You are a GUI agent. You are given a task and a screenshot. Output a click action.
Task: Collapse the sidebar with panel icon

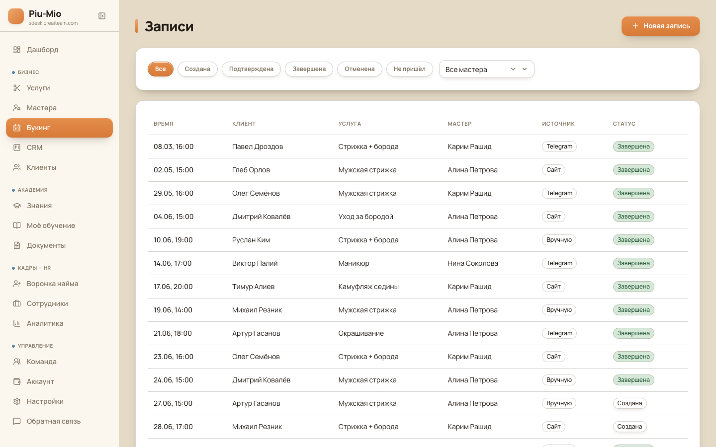(x=102, y=16)
